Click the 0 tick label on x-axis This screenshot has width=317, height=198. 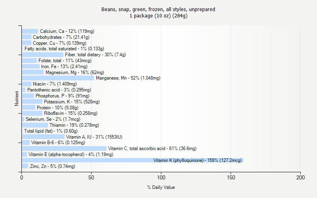click(x=22, y=177)
